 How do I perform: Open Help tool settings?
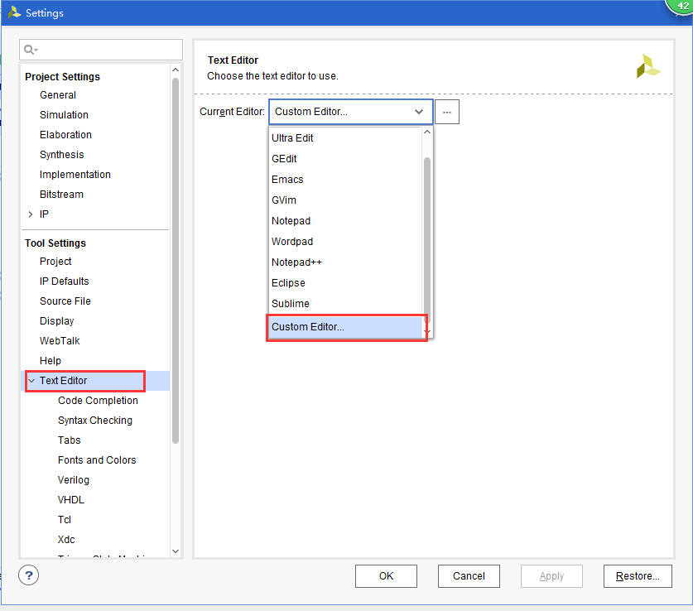pyautogui.click(x=51, y=361)
